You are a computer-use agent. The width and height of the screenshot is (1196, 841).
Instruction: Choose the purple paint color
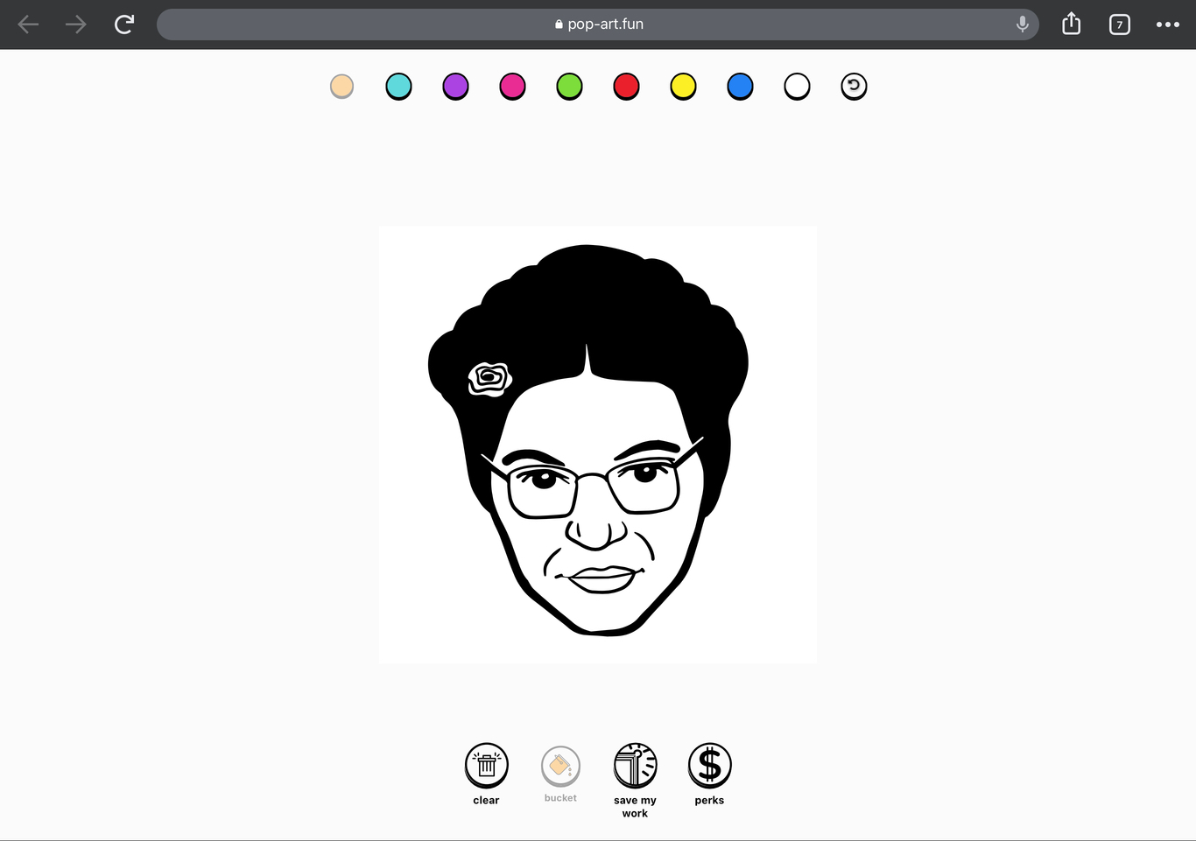coord(455,86)
